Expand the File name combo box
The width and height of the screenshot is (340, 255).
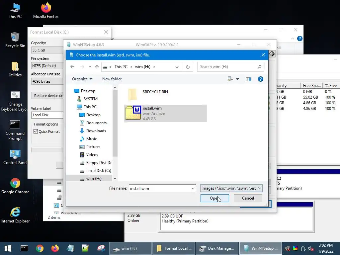pyautogui.click(x=193, y=189)
